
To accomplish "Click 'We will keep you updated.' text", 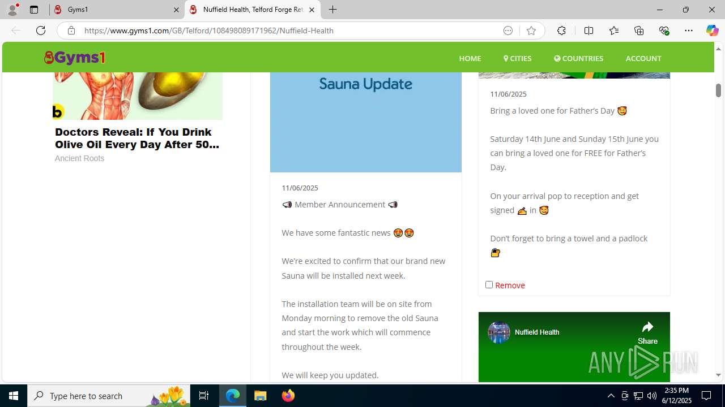I will click(x=330, y=375).
